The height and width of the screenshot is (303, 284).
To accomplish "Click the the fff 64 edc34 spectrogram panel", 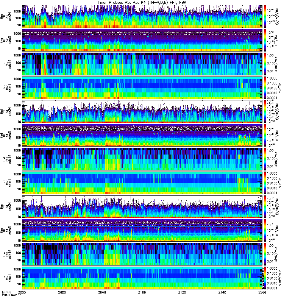I will tap(142, 206).
